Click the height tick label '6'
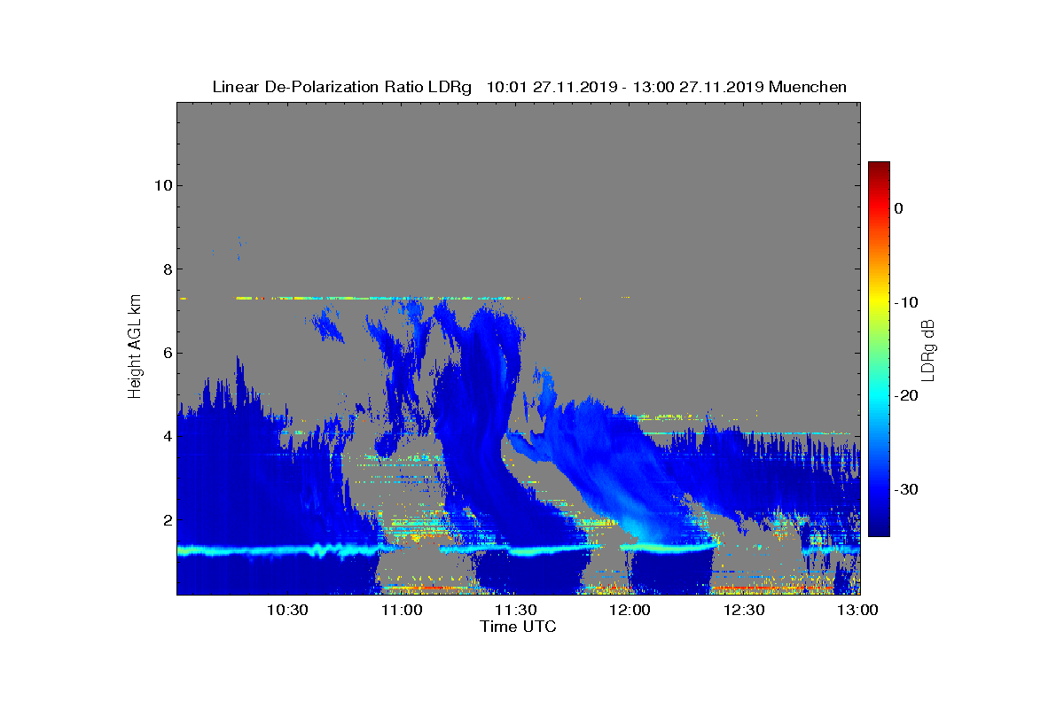 click(x=167, y=353)
